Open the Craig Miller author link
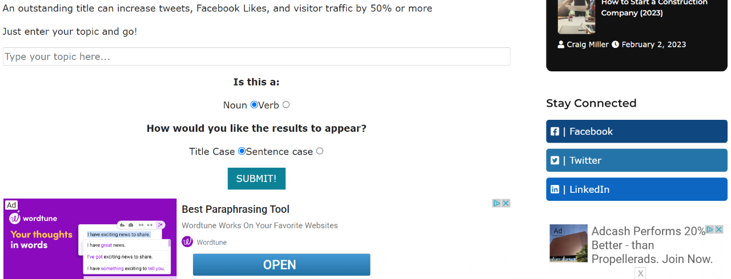Viewport: 731px width, 279px height. 587,45
